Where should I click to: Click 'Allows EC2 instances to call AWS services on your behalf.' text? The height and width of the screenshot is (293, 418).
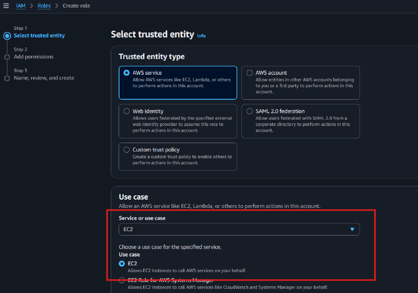[187, 271]
